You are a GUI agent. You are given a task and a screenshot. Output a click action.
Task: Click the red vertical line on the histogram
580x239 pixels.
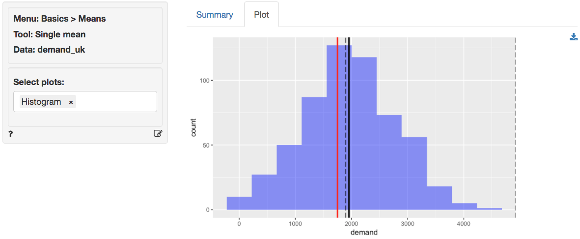[x=337, y=148]
